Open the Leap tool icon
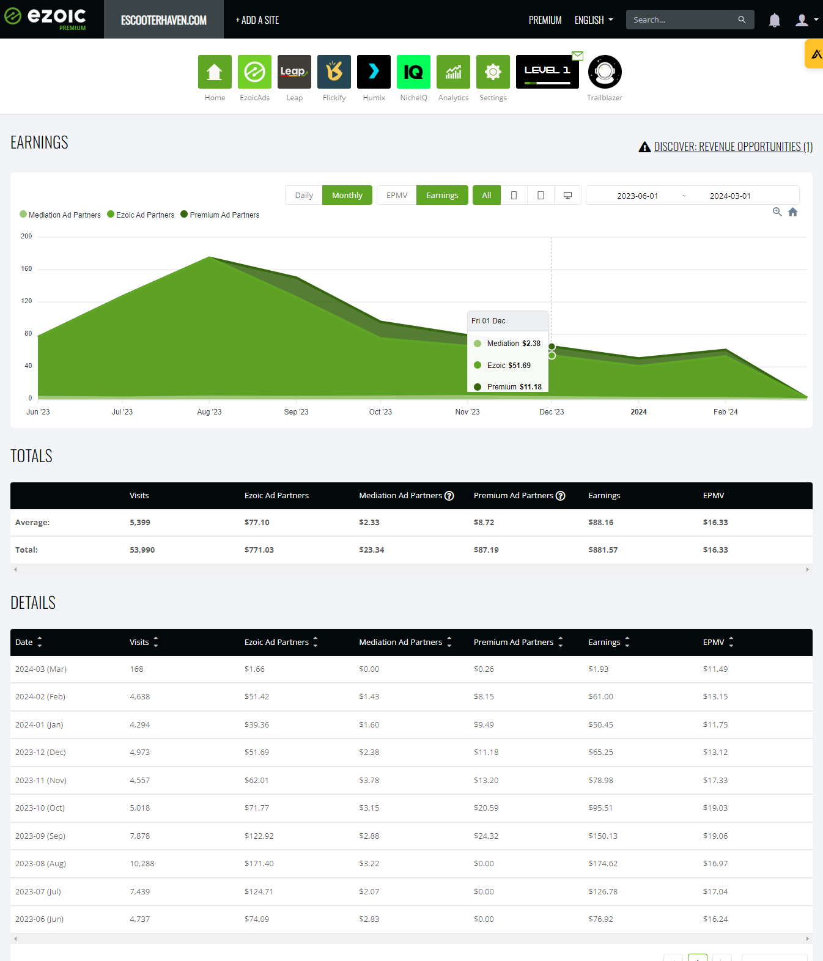Screen dimensions: 823x961 click(x=294, y=72)
